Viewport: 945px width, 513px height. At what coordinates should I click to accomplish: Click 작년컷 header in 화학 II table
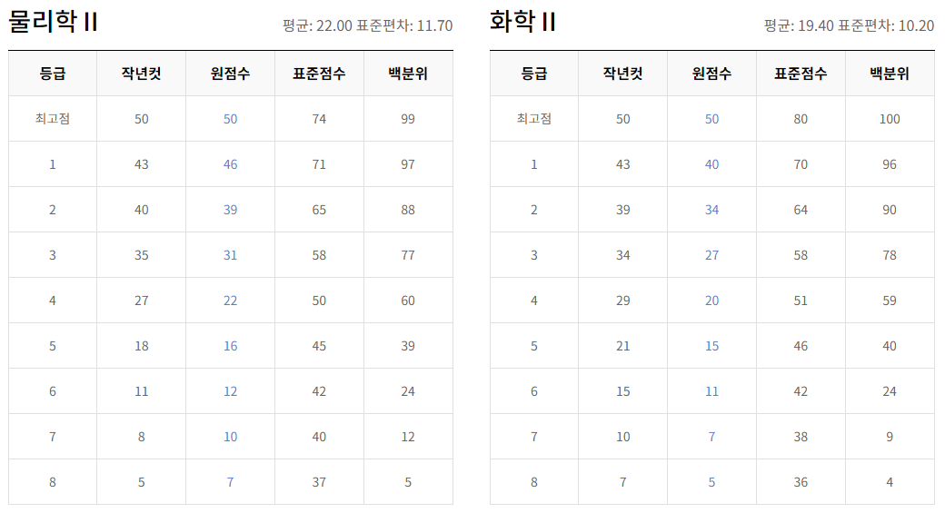coord(623,74)
